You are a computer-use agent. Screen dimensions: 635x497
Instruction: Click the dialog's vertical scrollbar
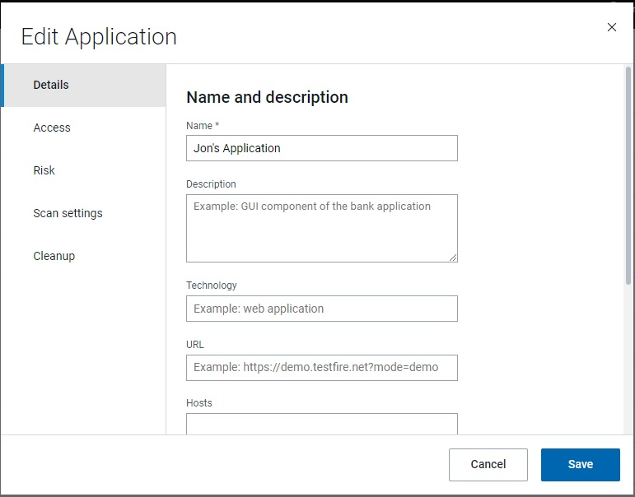coord(628,181)
